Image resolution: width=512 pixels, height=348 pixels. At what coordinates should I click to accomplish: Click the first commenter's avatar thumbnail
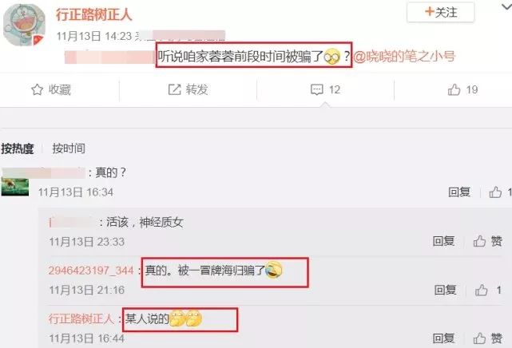click(x=15, y=187)
